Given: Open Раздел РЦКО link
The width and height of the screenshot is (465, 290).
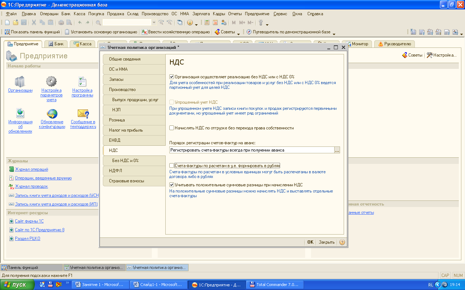Looking at the screenshot, I should (x=28, y=239).
